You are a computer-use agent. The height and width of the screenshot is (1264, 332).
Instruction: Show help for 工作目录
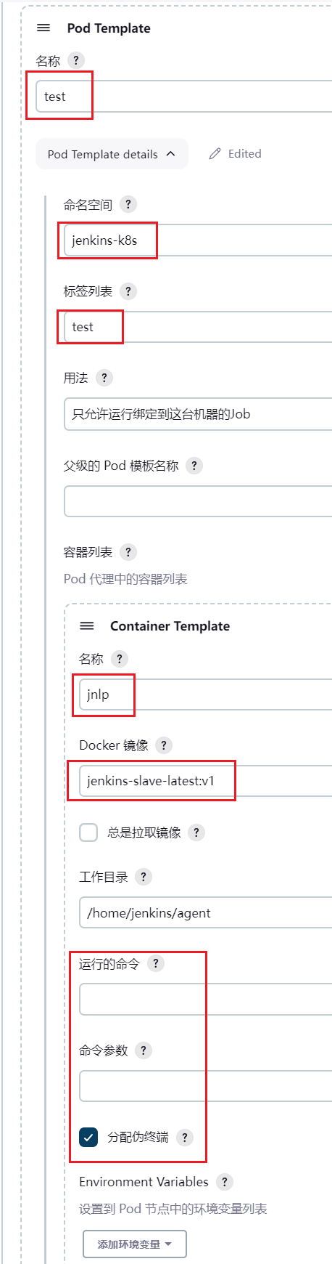[144, 877]
